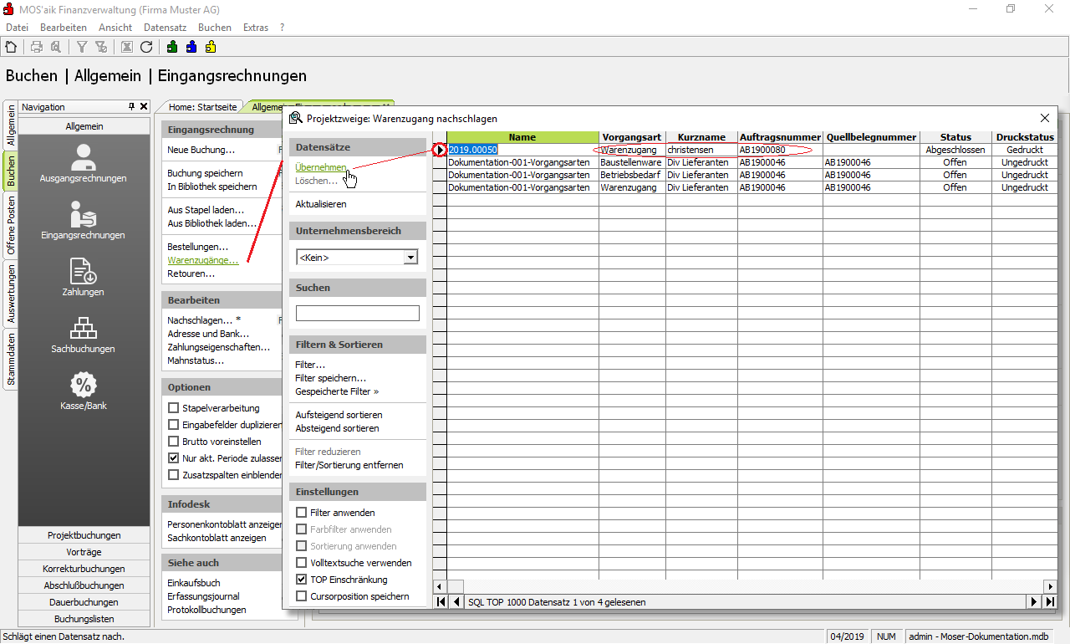Select the Sachbuchungen icon
The height and width of the screenshot is (644, 1070).
tap(83, 334)
